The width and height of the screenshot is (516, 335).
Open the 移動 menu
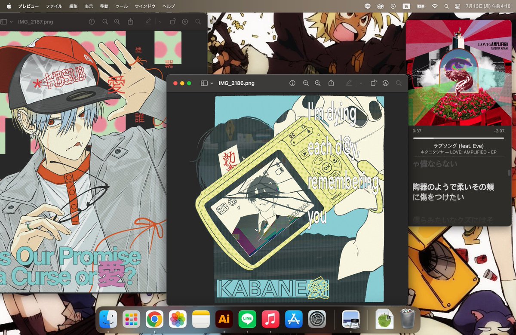coord(104,6)
